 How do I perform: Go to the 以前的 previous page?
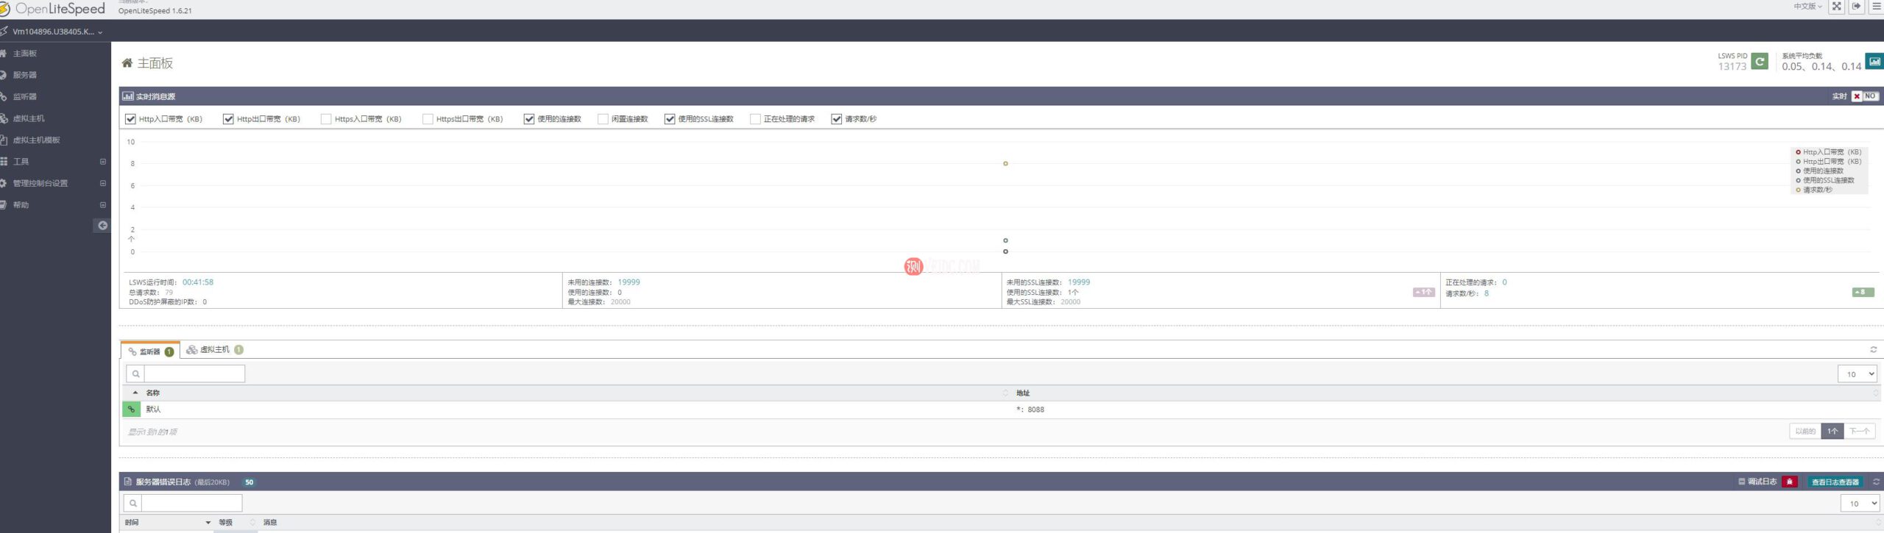[x=1805, y=432]
